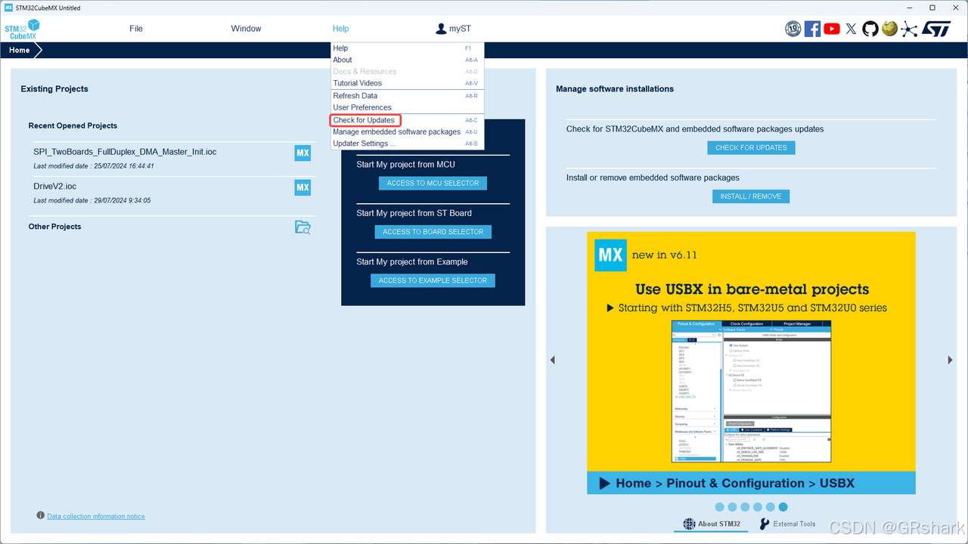The height and width of the screenshot is (544, 968).
Task: Browse Other Projects folder icon
Action: 302,227
